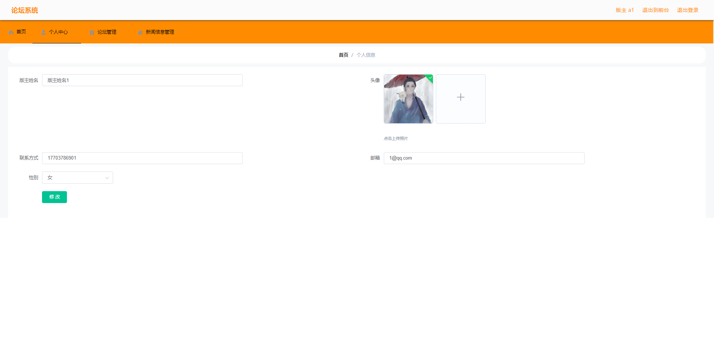Click the 个人信息 breadcrumb text
The image size is (714, 340).
(366, 55)
